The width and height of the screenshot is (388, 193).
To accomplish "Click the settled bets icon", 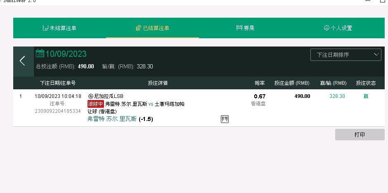I will (139, 28).
